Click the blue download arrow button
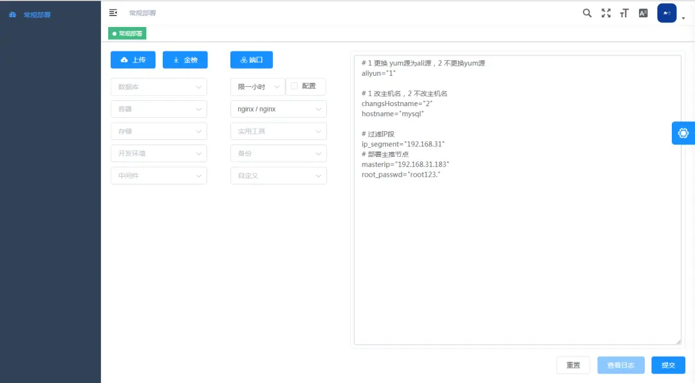The height and width of the screenshot is (383, 695). [185, 60]
